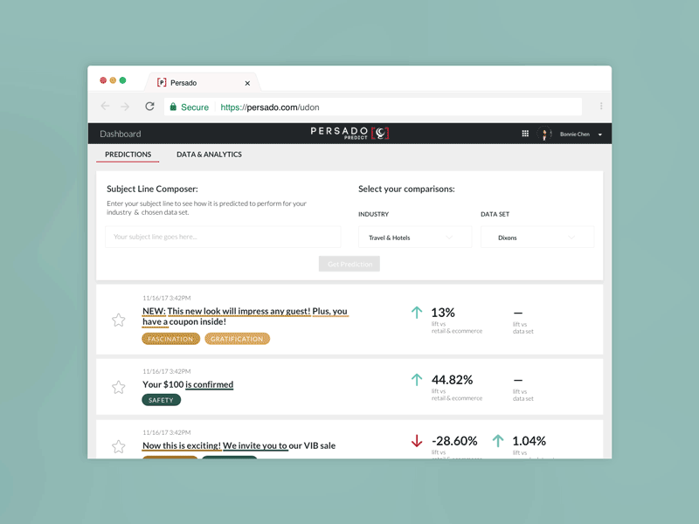Click the Persado Predict logo
Screen dimensions: 699x524
tap(346, 132)
